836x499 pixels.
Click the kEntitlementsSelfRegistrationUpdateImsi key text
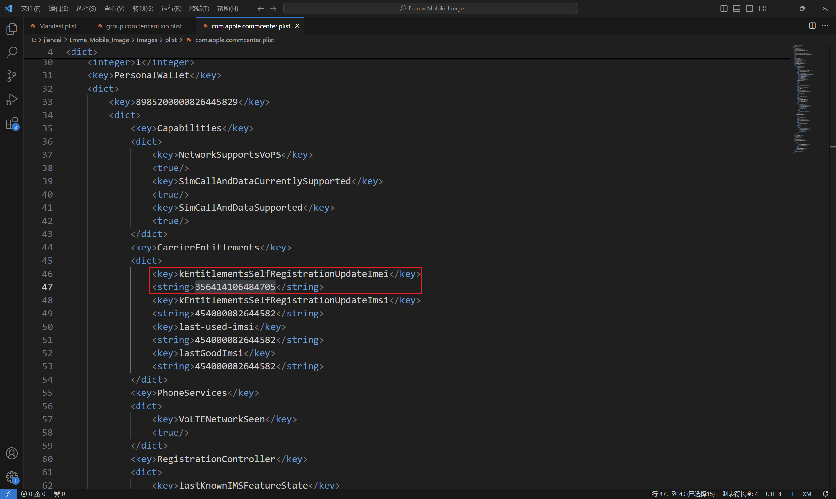283,300
